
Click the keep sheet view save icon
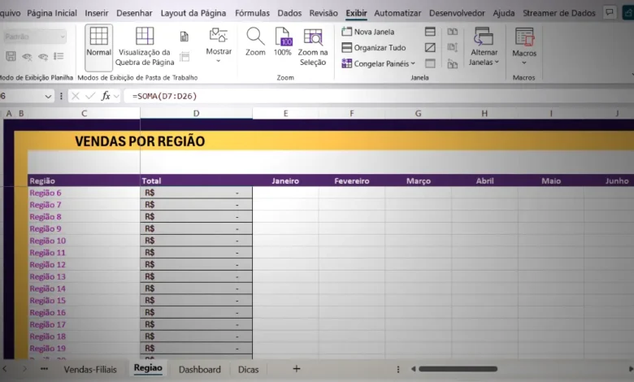click(x=11, y=56)
